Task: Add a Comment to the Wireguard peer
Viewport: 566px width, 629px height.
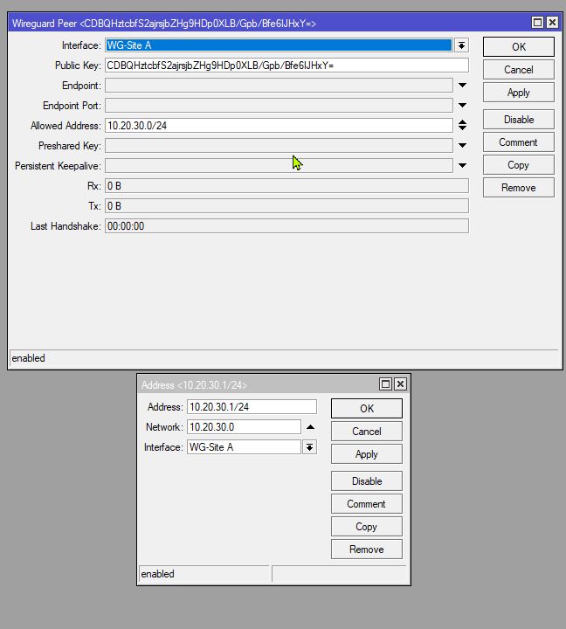Action: 519,142
